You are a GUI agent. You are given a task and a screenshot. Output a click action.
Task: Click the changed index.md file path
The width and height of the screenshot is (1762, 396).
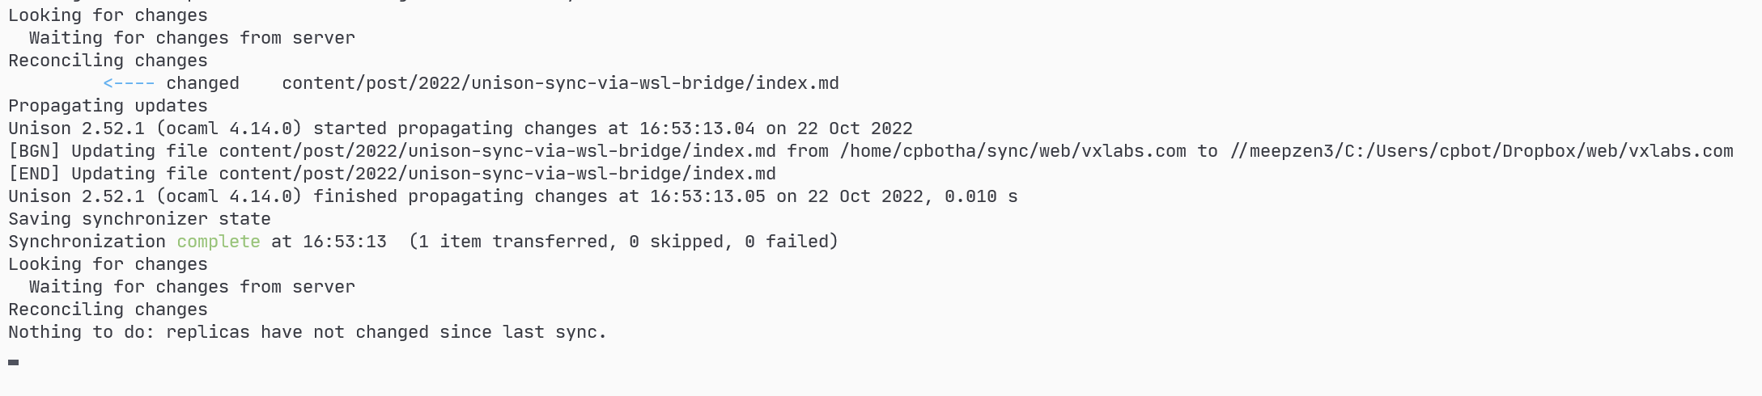point(560,83)
